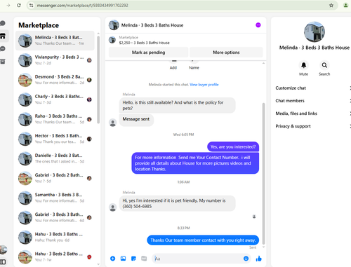Click 'Hello, is this still available?' message
Viewport: 351px width, 267px height.
click(177, 105)
